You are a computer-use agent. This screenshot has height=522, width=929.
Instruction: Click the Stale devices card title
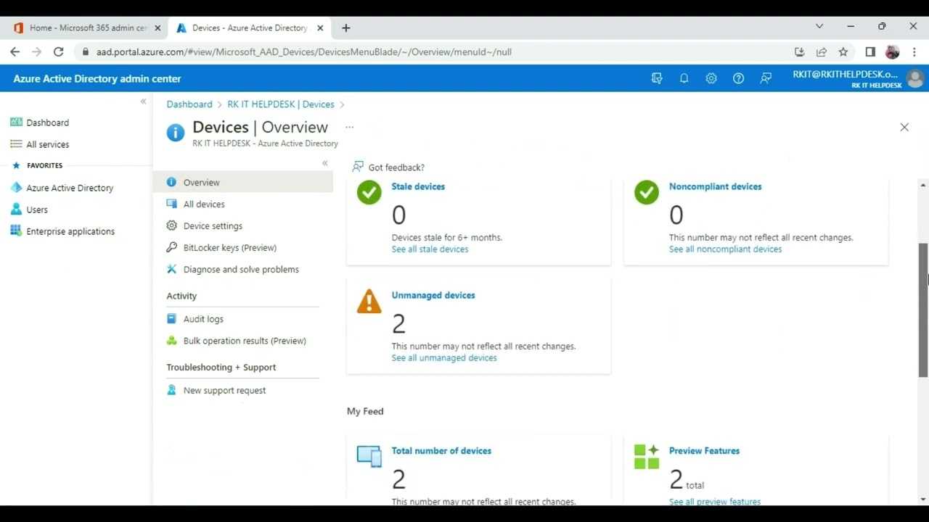[418, 186]
